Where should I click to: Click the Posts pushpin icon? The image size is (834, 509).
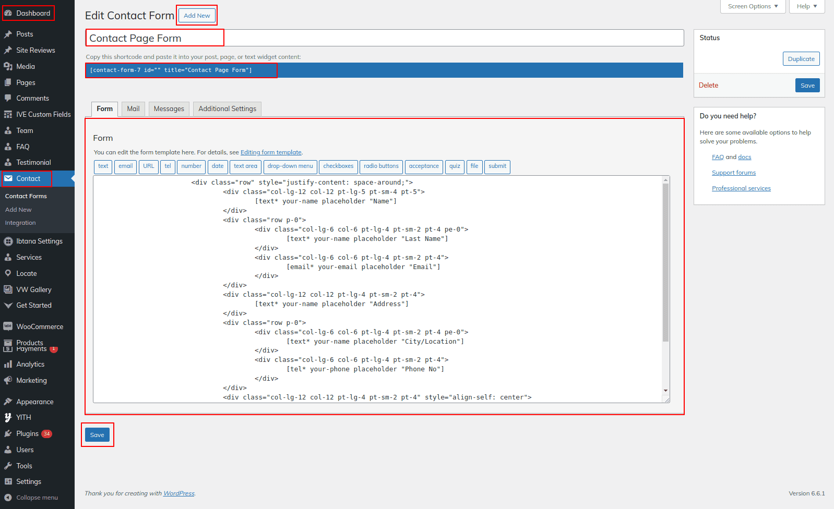8,34
